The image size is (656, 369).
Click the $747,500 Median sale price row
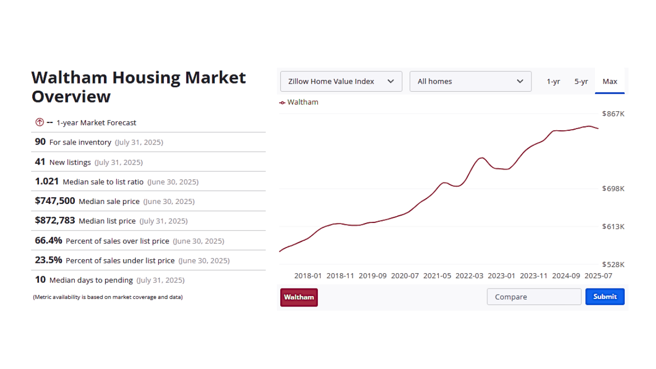[149, 201]
